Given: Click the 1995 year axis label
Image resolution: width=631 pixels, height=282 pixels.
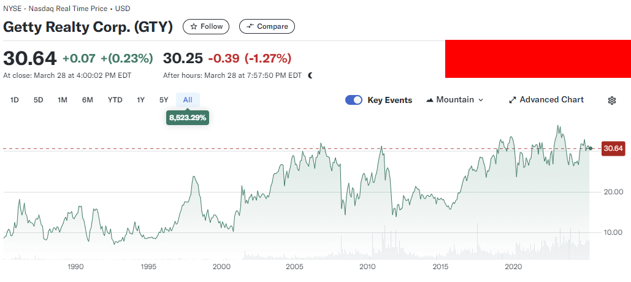Looking at the screenshot, I should coord(148,266).
